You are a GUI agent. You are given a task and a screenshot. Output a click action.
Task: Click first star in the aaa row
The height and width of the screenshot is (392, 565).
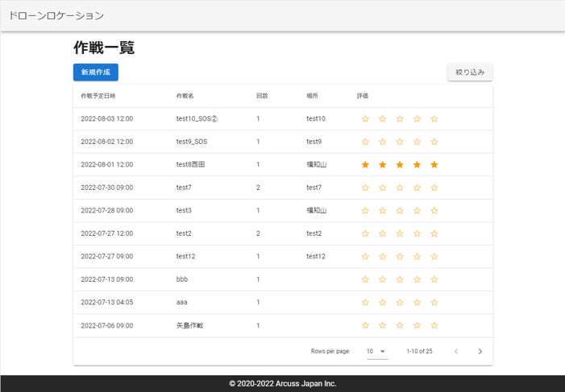click(x=365, y=303)
